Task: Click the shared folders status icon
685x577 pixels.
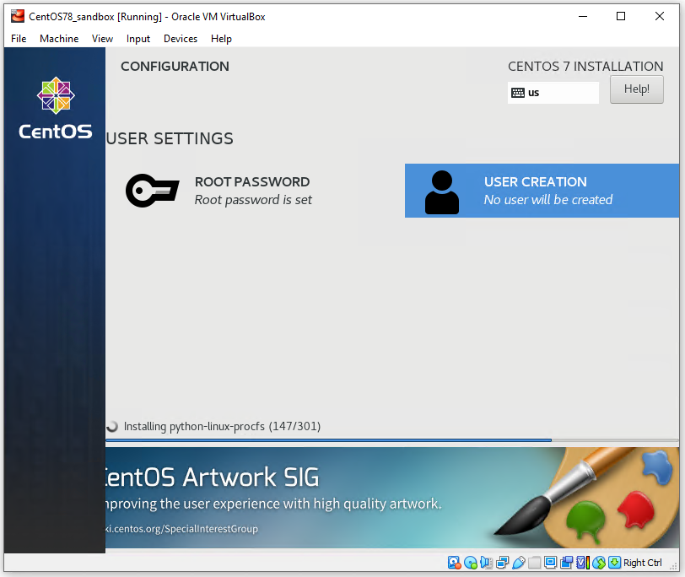Action: coord(535,563)
